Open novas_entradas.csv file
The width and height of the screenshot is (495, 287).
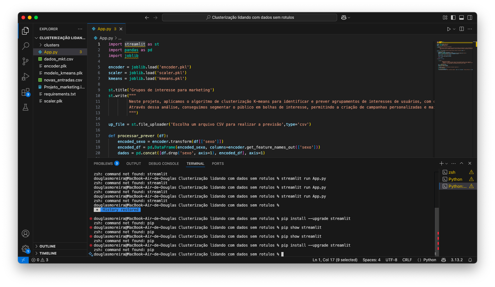[x=60, y=80]
